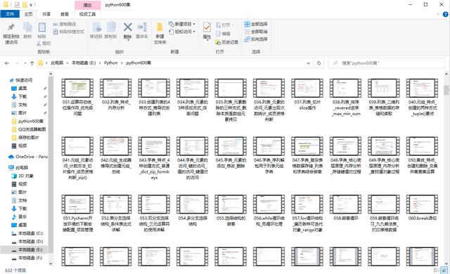
Task: Switch to large icons view in status bar
Action: [x=444, y=270]
